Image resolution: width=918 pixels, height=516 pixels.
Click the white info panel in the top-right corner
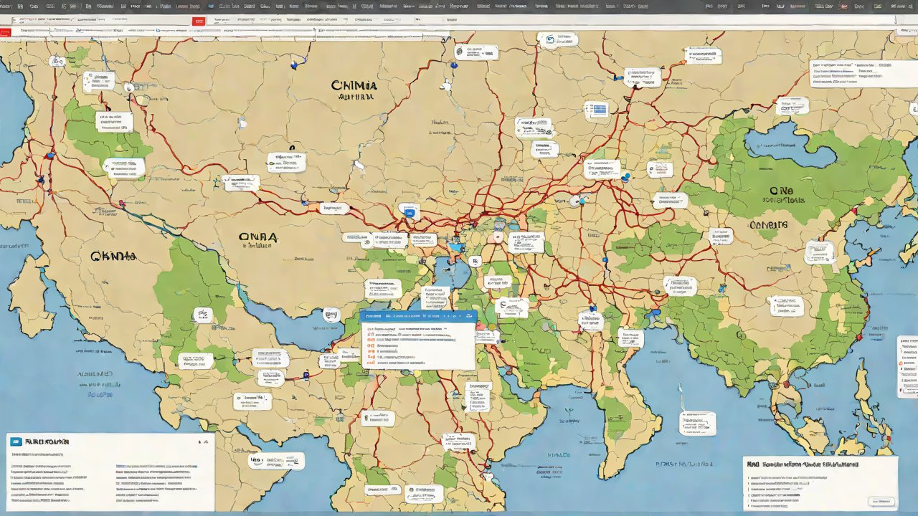click(853, 74)
